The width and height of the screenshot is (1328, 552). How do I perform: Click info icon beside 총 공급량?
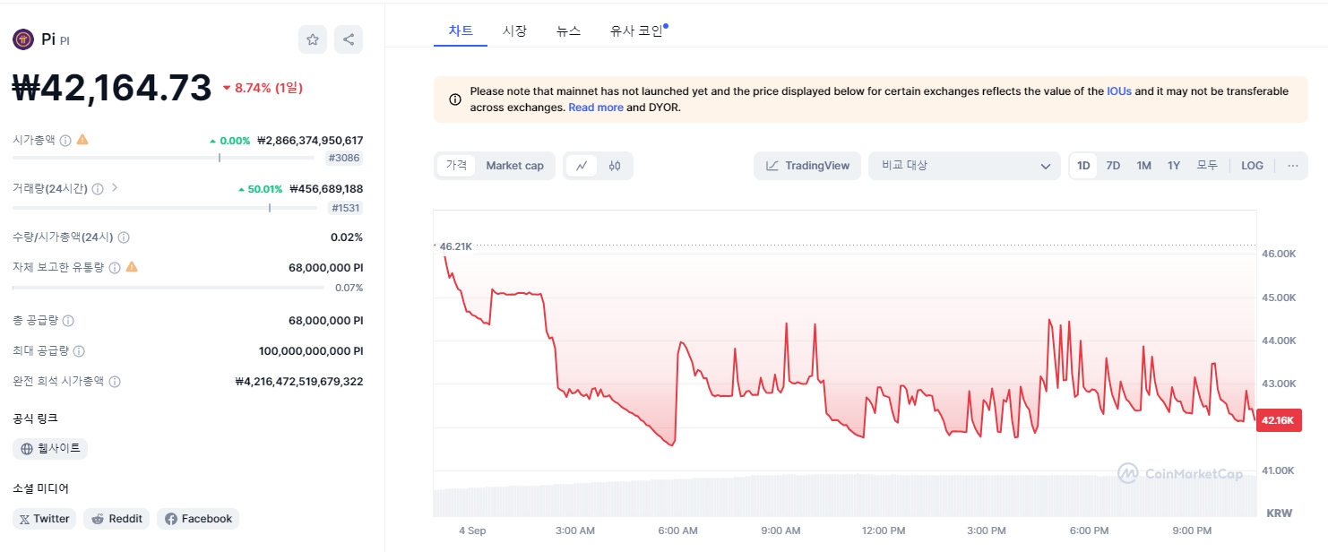[x=68, y=321]
